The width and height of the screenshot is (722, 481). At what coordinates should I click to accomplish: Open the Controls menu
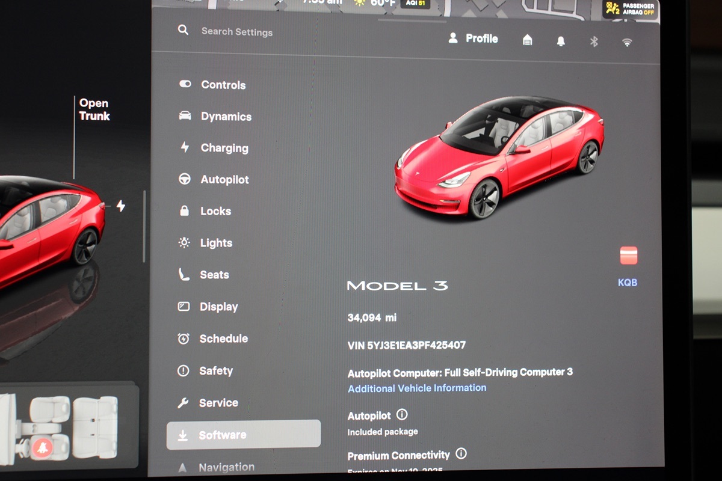click(223, 85)
